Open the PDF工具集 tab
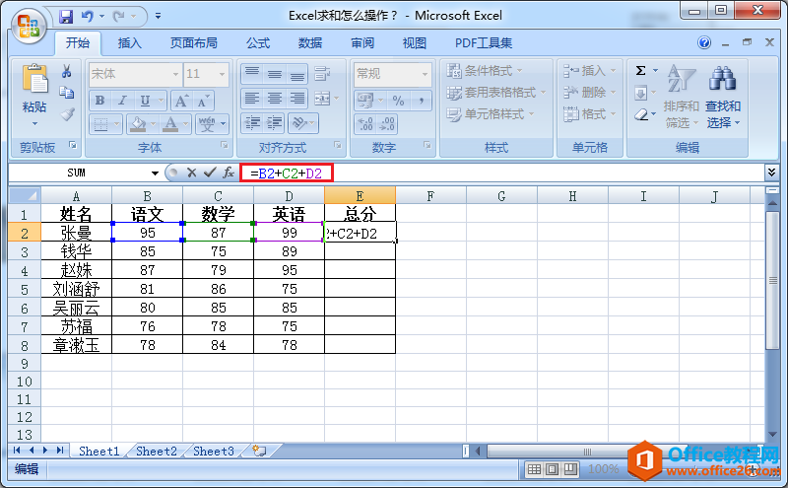Image resolution: width=788 pixels, height=488 pixels. [484, 43]
